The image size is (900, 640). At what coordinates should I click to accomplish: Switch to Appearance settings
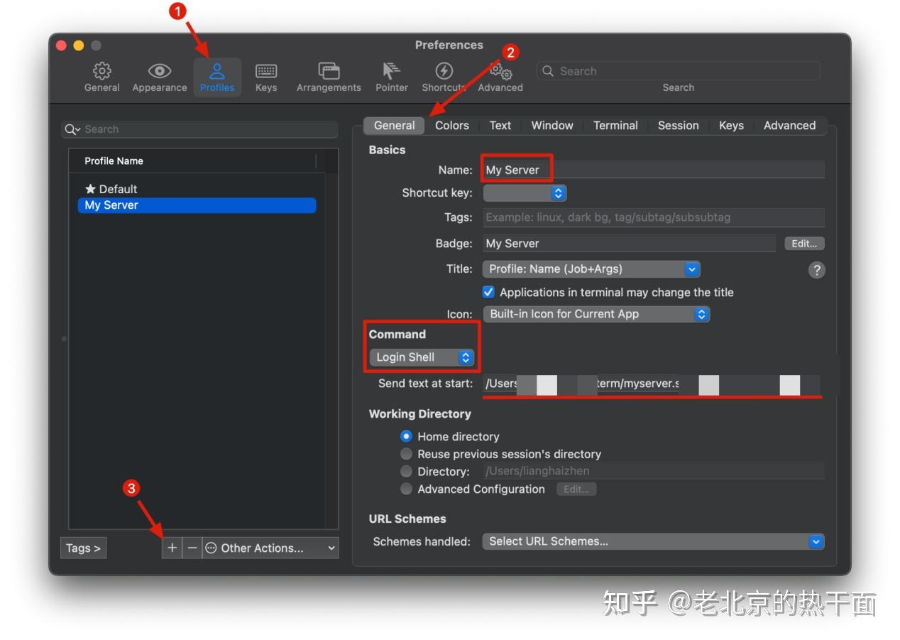click(x=159, y=77)
